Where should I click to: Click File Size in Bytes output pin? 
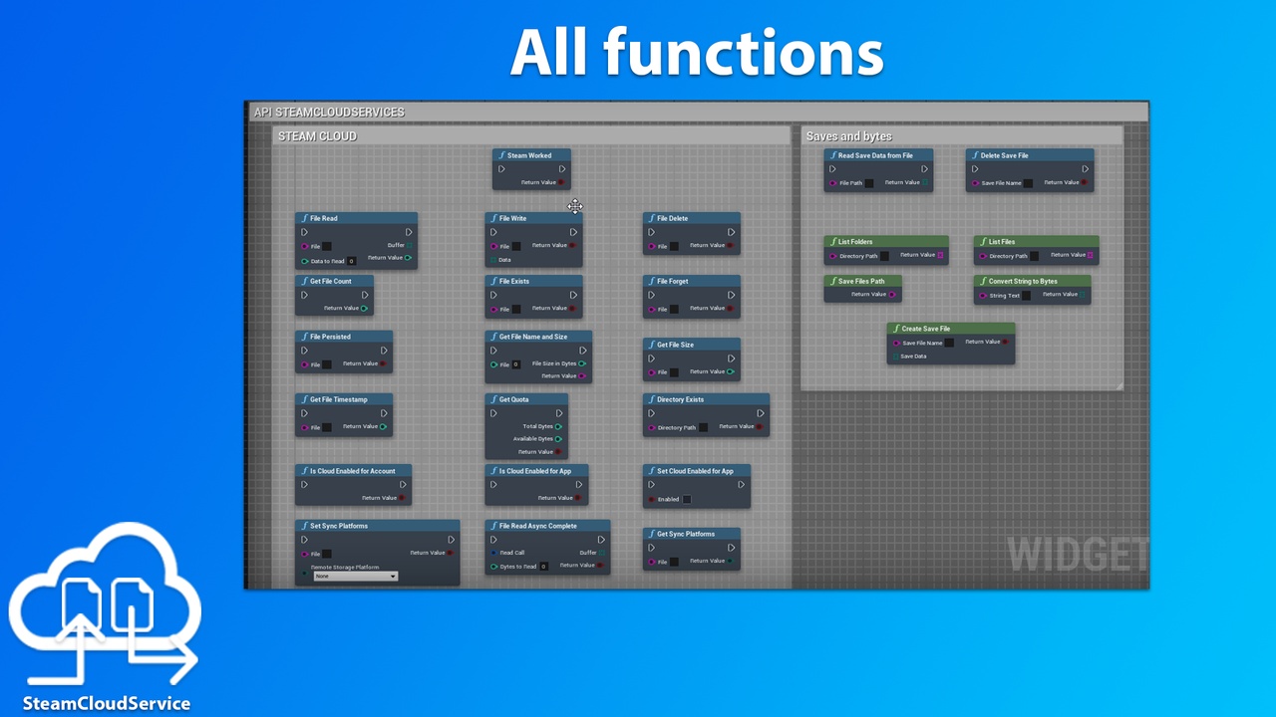point(582,363)
